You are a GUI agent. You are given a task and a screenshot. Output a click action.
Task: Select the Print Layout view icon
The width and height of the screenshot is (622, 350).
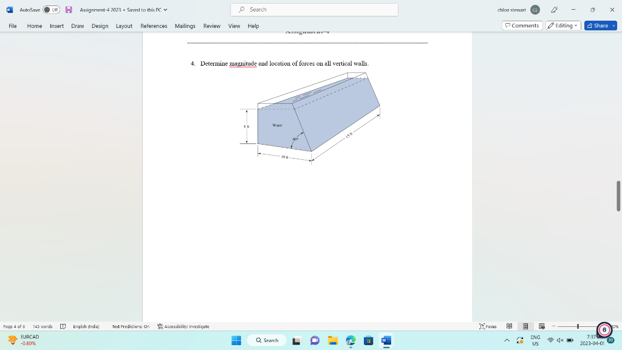[x=526, y=326]
